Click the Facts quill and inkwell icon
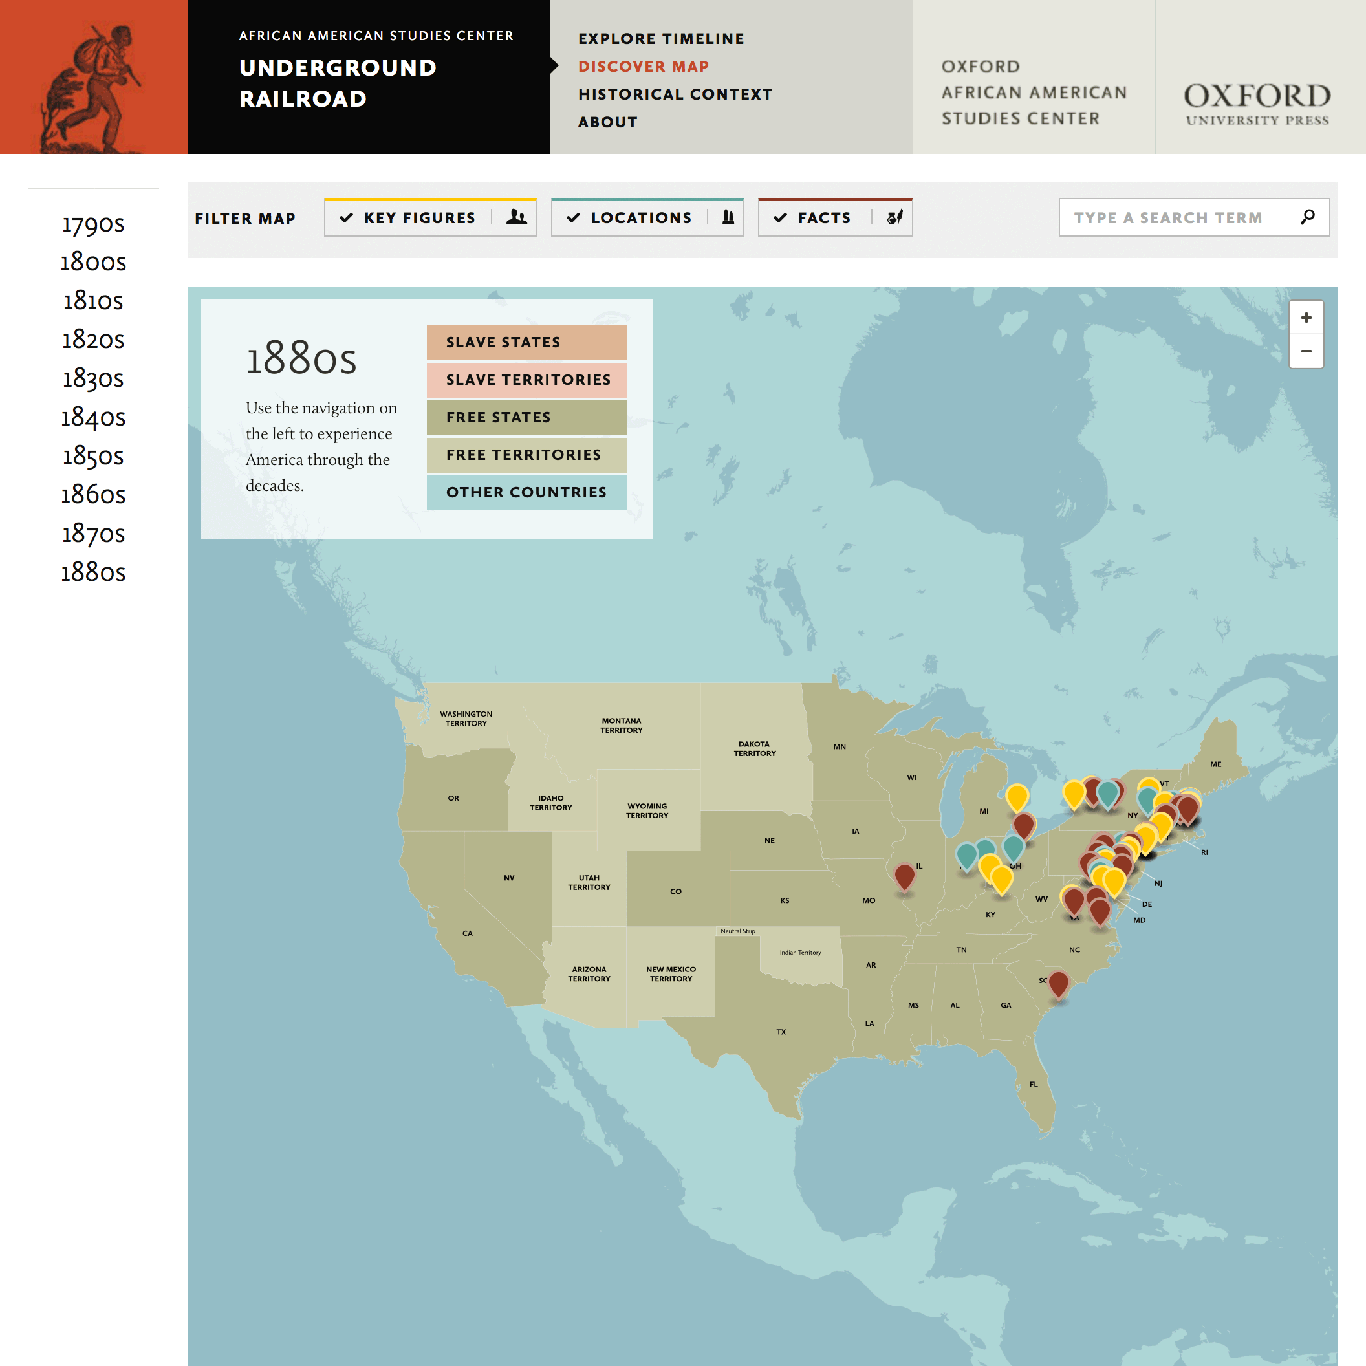The height and width of the screenshot is (1366, 1366). 894,217
